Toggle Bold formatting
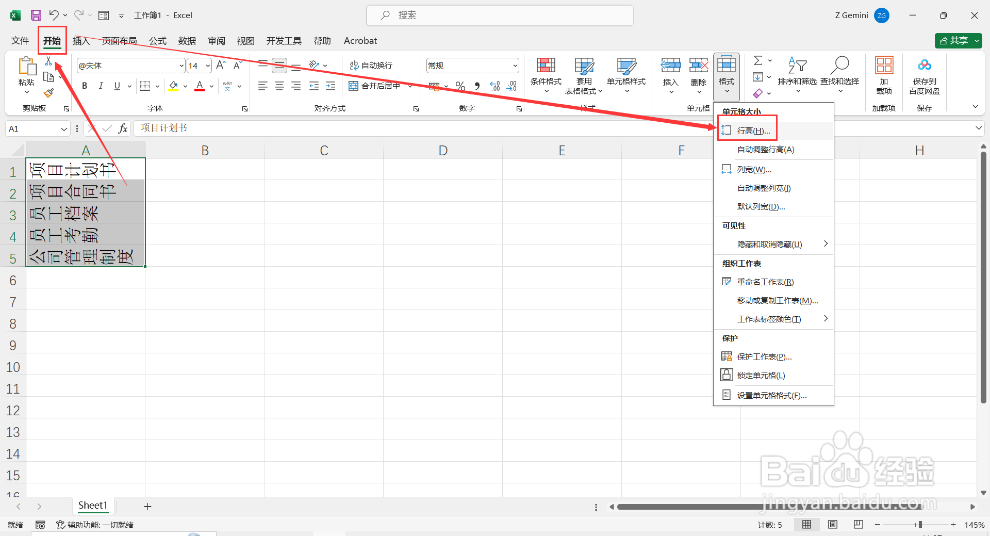 coord(85,86)
